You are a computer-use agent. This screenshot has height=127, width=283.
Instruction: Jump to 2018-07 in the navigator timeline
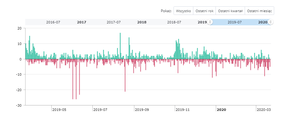click(x=174, y=22)
